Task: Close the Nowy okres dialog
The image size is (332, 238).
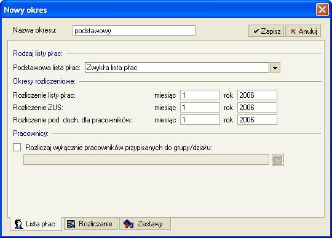Action: pos(322,9)
